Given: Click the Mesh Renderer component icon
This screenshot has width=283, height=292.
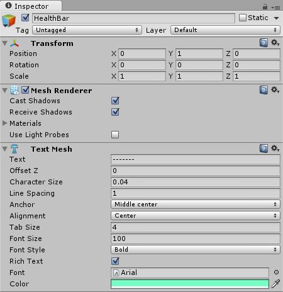Looking at the screenshot, I should pos(14,90).
